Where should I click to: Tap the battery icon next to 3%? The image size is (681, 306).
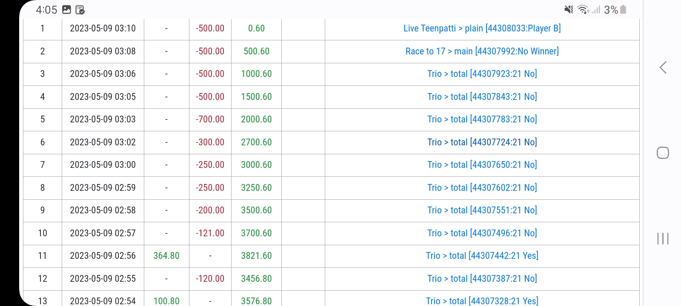(x=624, y=9)
